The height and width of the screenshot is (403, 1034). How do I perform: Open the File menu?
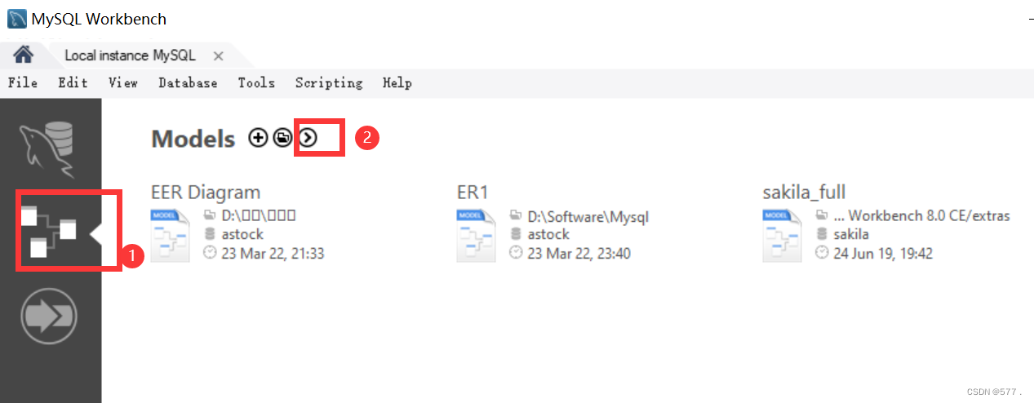click(x=23, y=82)
